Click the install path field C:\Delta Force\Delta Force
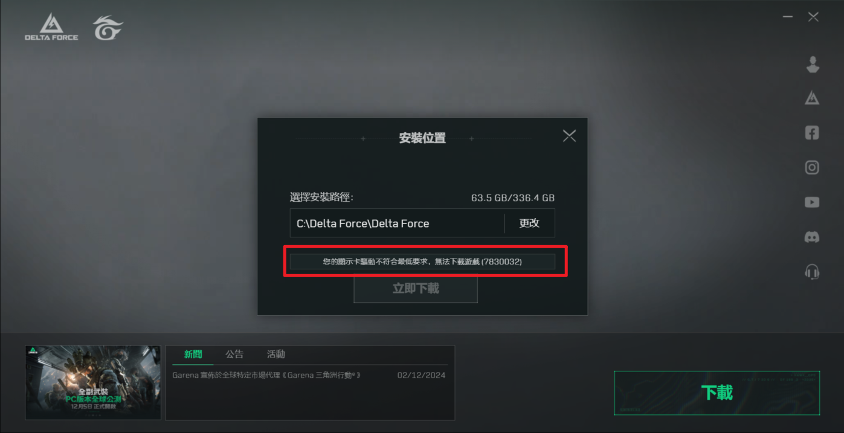Screen dimensions: 844x433 [x=397, y=223]
